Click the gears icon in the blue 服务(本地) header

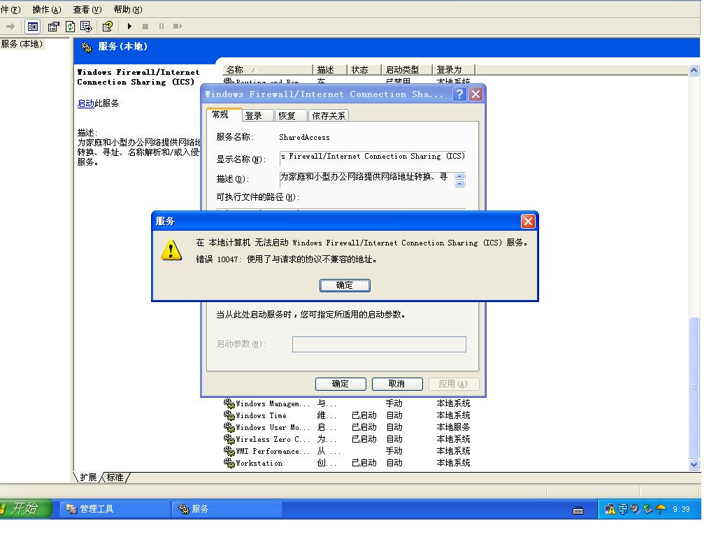tap(86, 47)
